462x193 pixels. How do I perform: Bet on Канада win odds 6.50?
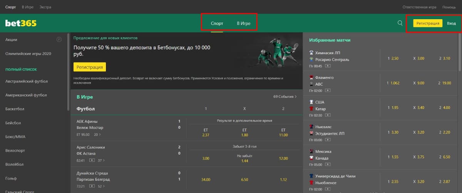coord(444,157)
